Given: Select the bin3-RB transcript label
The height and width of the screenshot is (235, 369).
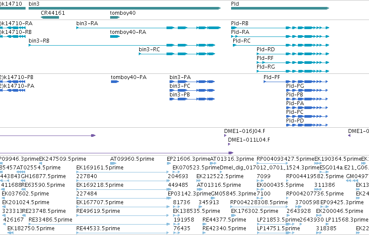Looking at the screenshot, I should (x=39, y=41).
